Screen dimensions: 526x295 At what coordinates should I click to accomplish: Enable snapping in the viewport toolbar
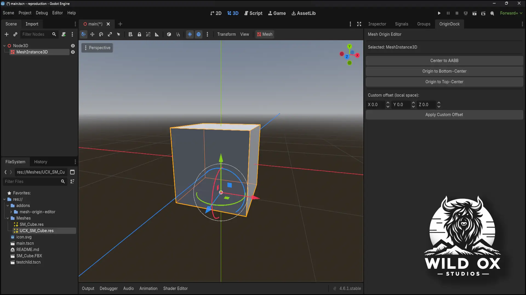tap(178, 34)
